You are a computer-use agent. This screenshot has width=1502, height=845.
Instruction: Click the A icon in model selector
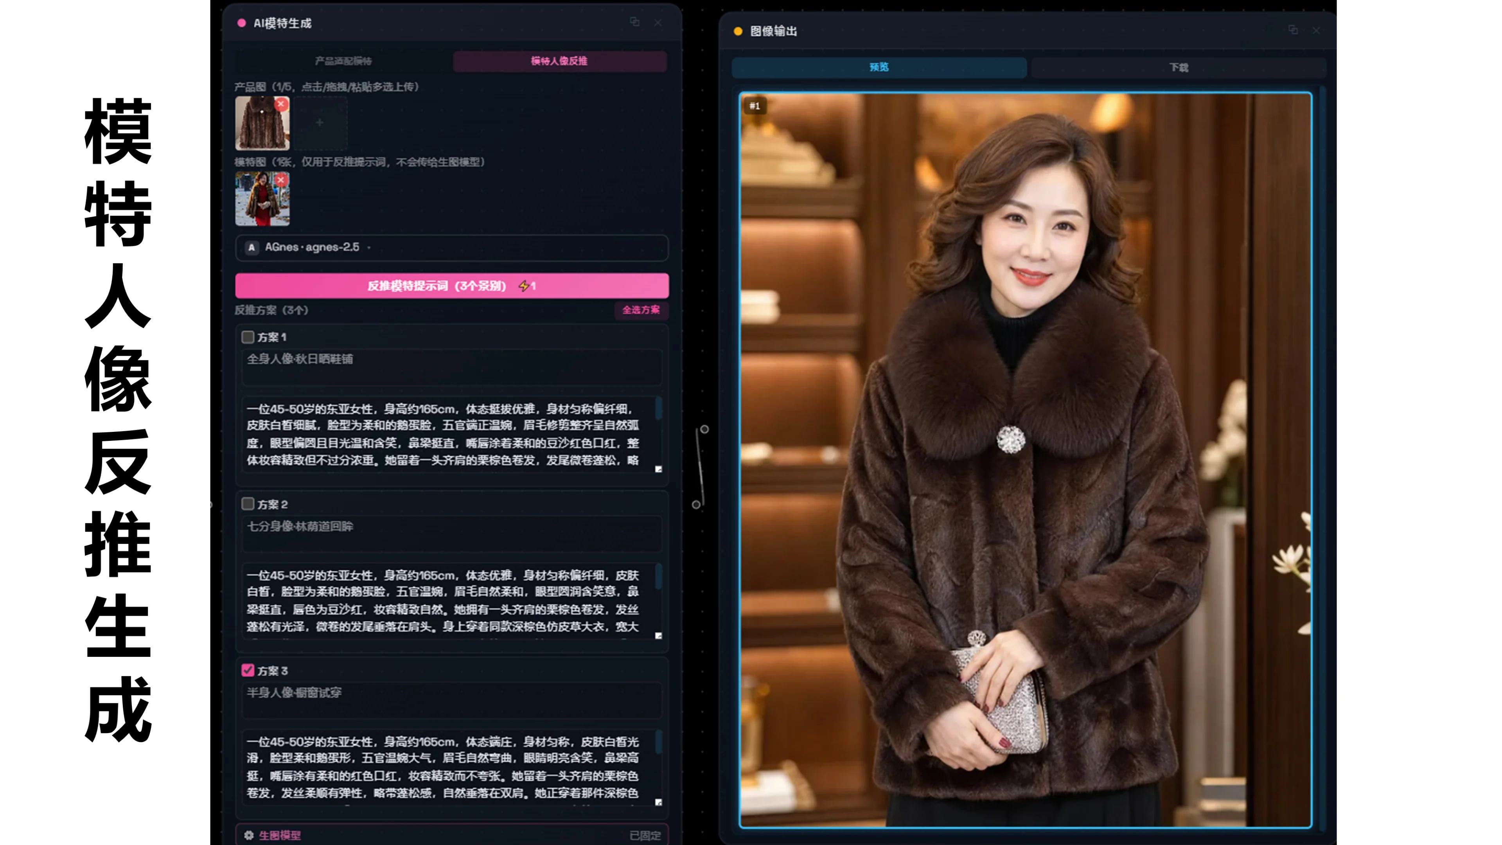(x=251, y=247)
